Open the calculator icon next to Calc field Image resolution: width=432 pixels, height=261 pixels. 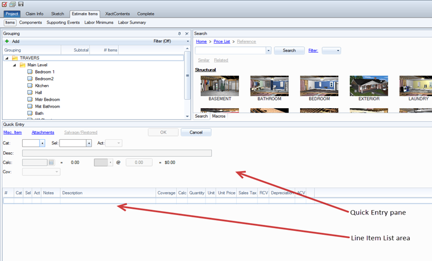coord(52,162)
